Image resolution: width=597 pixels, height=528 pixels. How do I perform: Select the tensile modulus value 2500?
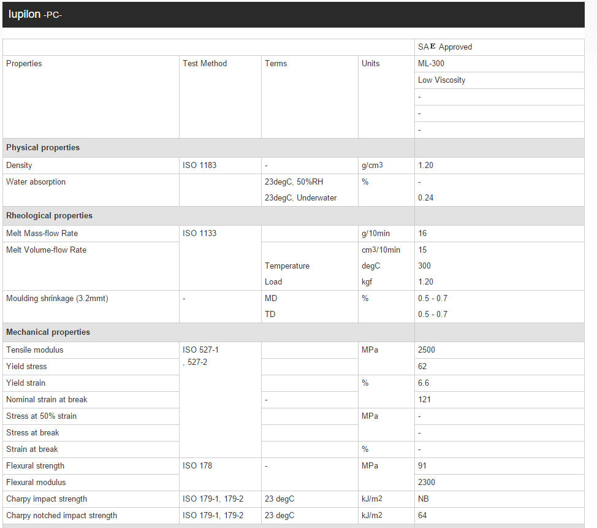pyautogui.click(x=427, y=350)
